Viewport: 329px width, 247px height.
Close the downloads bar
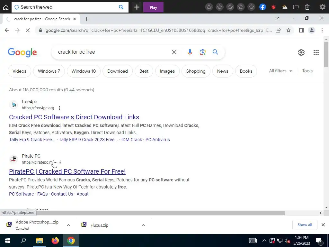(x=323, y=225)
